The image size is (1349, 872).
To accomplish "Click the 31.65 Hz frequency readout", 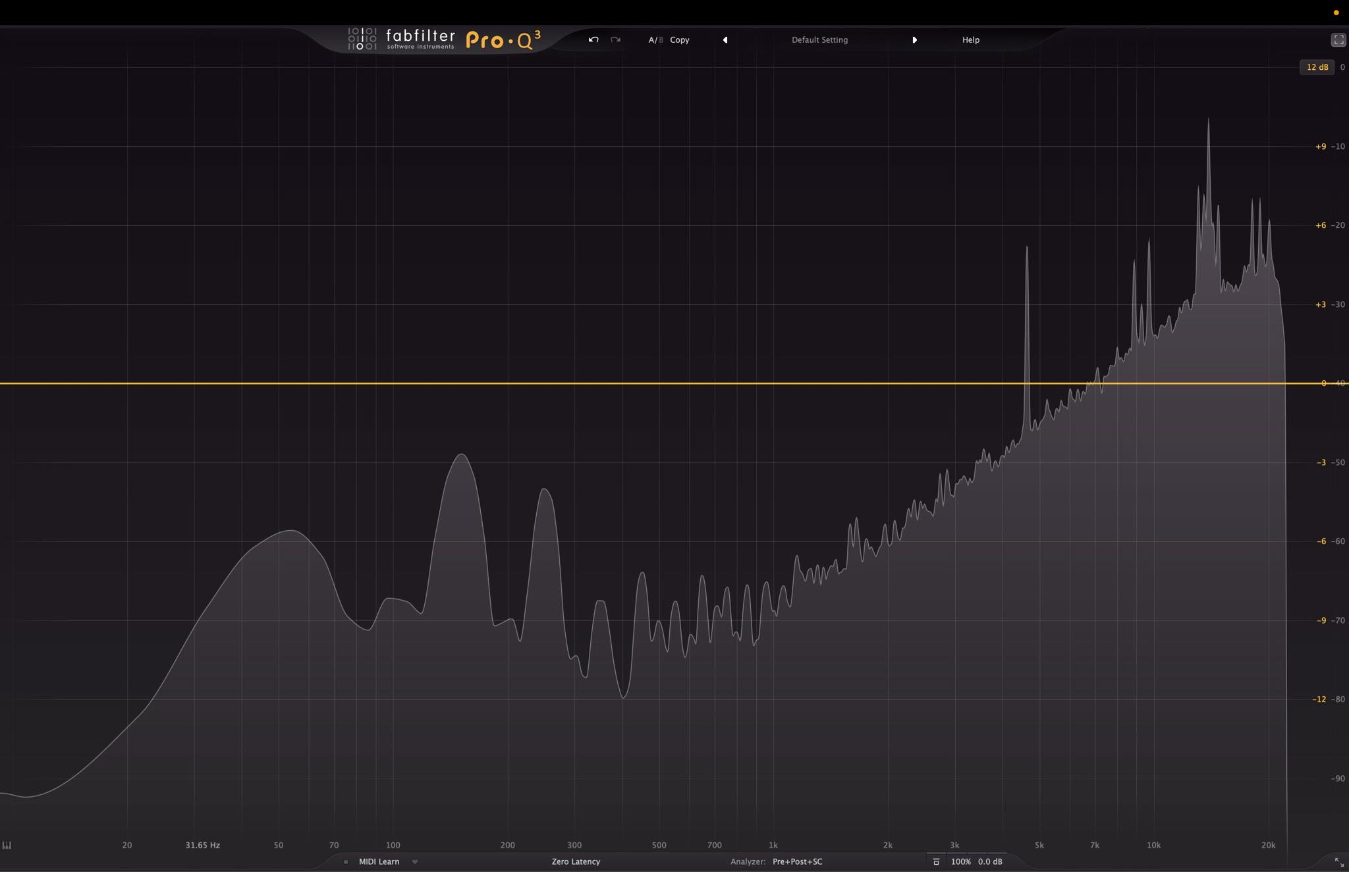I will [x=202, y=845].
